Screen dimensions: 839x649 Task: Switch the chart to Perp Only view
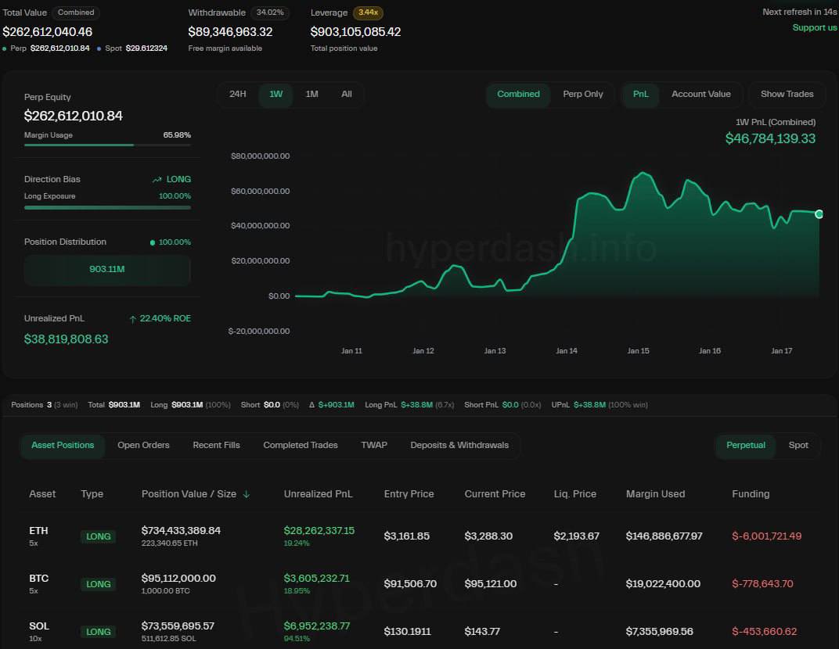tap(582, 94)
